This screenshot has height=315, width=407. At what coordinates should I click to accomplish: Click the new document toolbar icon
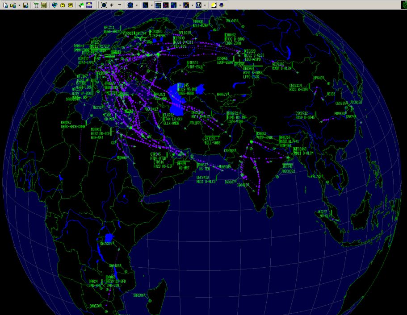pos(5,5)
